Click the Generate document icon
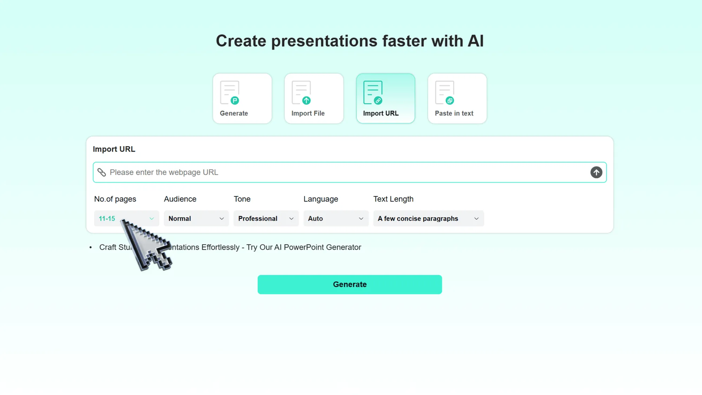Viewport: 702px width, 395px height. (x=230, y=91)
